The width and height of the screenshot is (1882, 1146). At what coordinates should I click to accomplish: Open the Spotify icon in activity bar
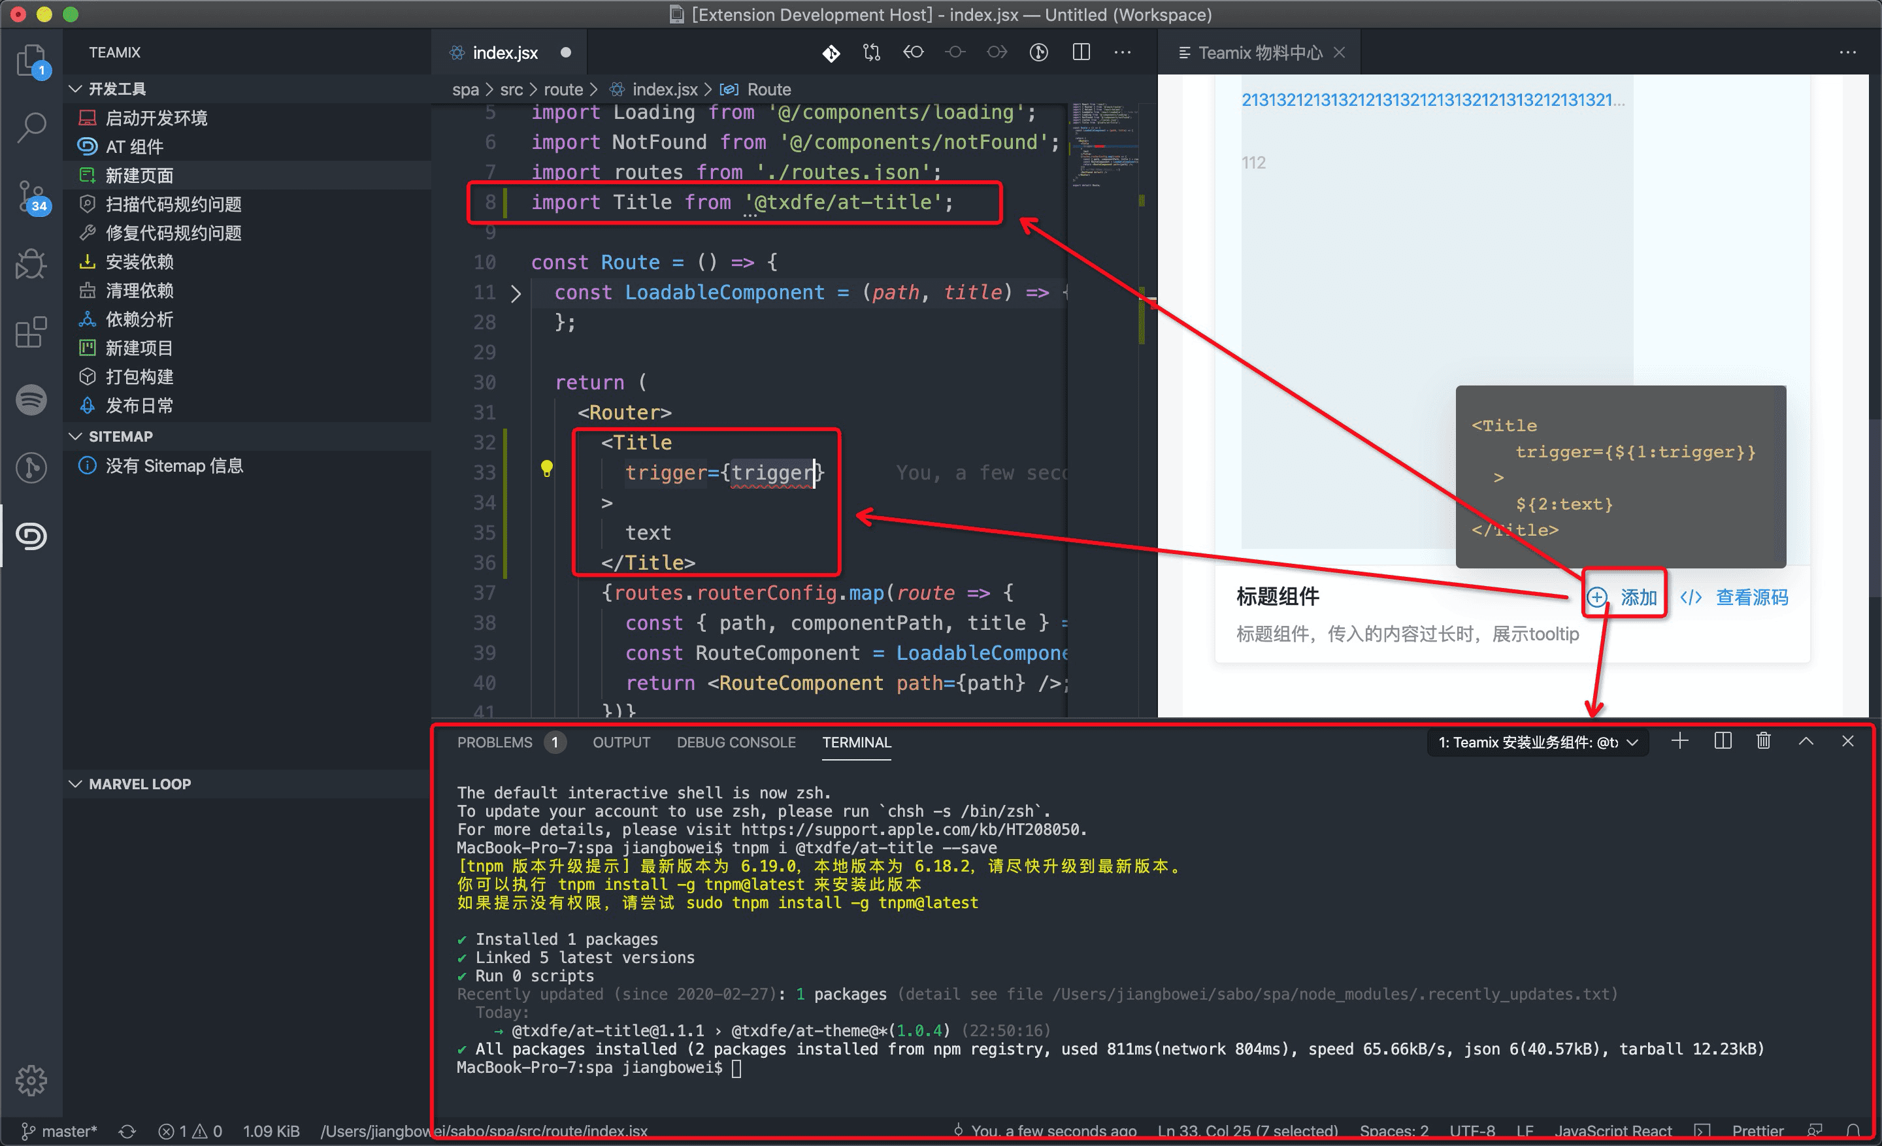(31, 400)
